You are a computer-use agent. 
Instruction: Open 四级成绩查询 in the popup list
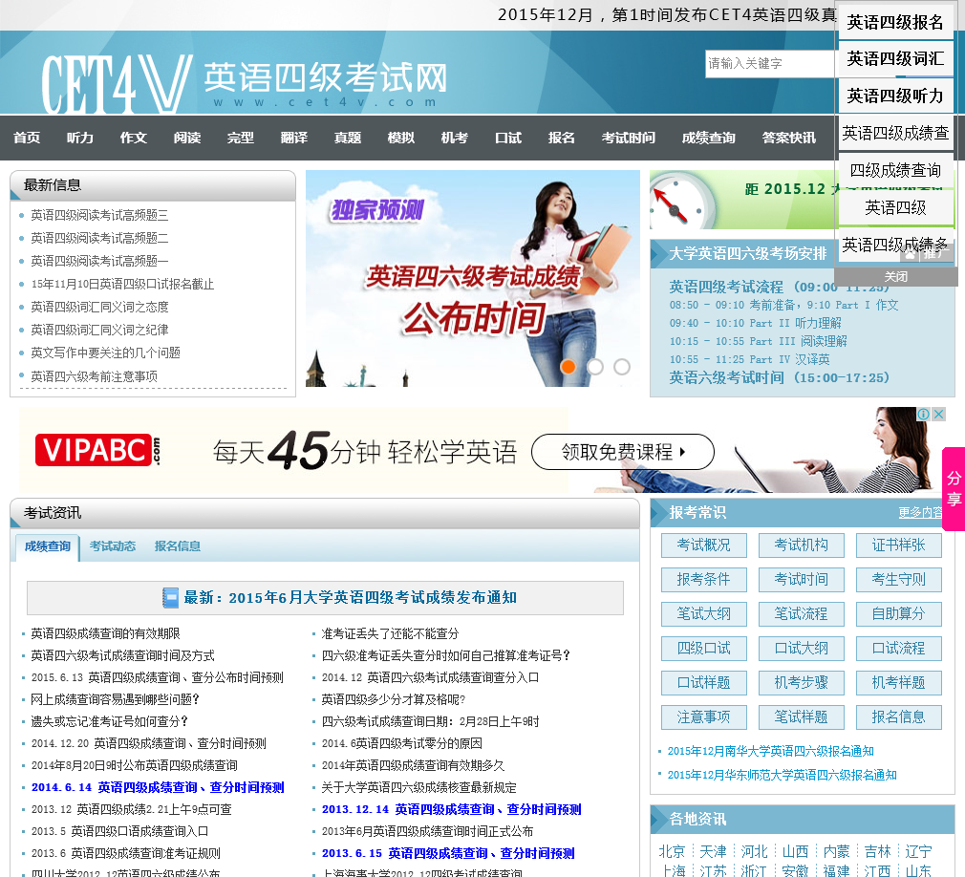click(x=895, y=170)
